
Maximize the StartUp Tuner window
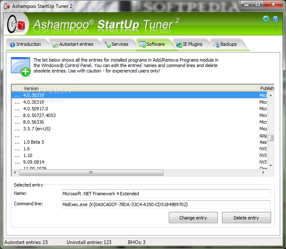(x=258, y=5)
